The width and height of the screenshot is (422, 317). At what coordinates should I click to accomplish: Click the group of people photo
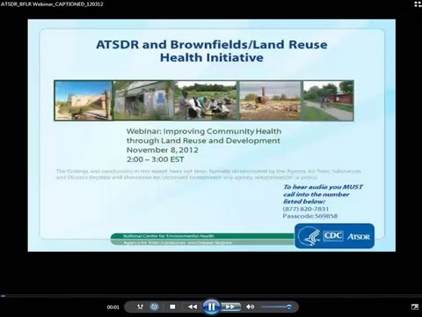coord(206,100)
